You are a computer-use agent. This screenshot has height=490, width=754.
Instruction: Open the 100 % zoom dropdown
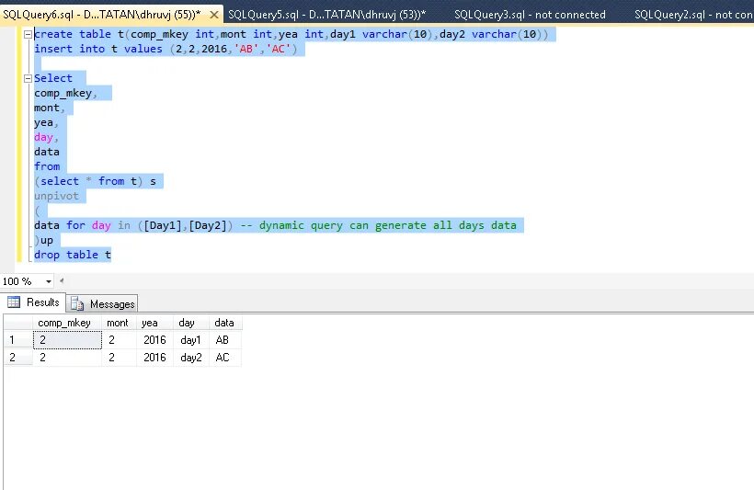pos(49,281)
